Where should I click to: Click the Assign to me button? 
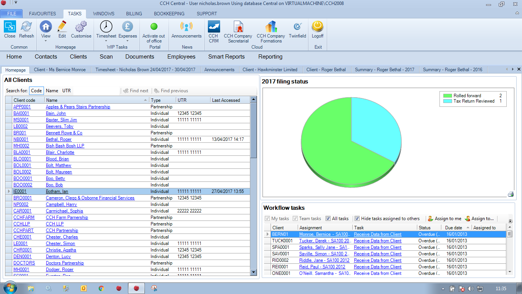click(x=444, y=219)
